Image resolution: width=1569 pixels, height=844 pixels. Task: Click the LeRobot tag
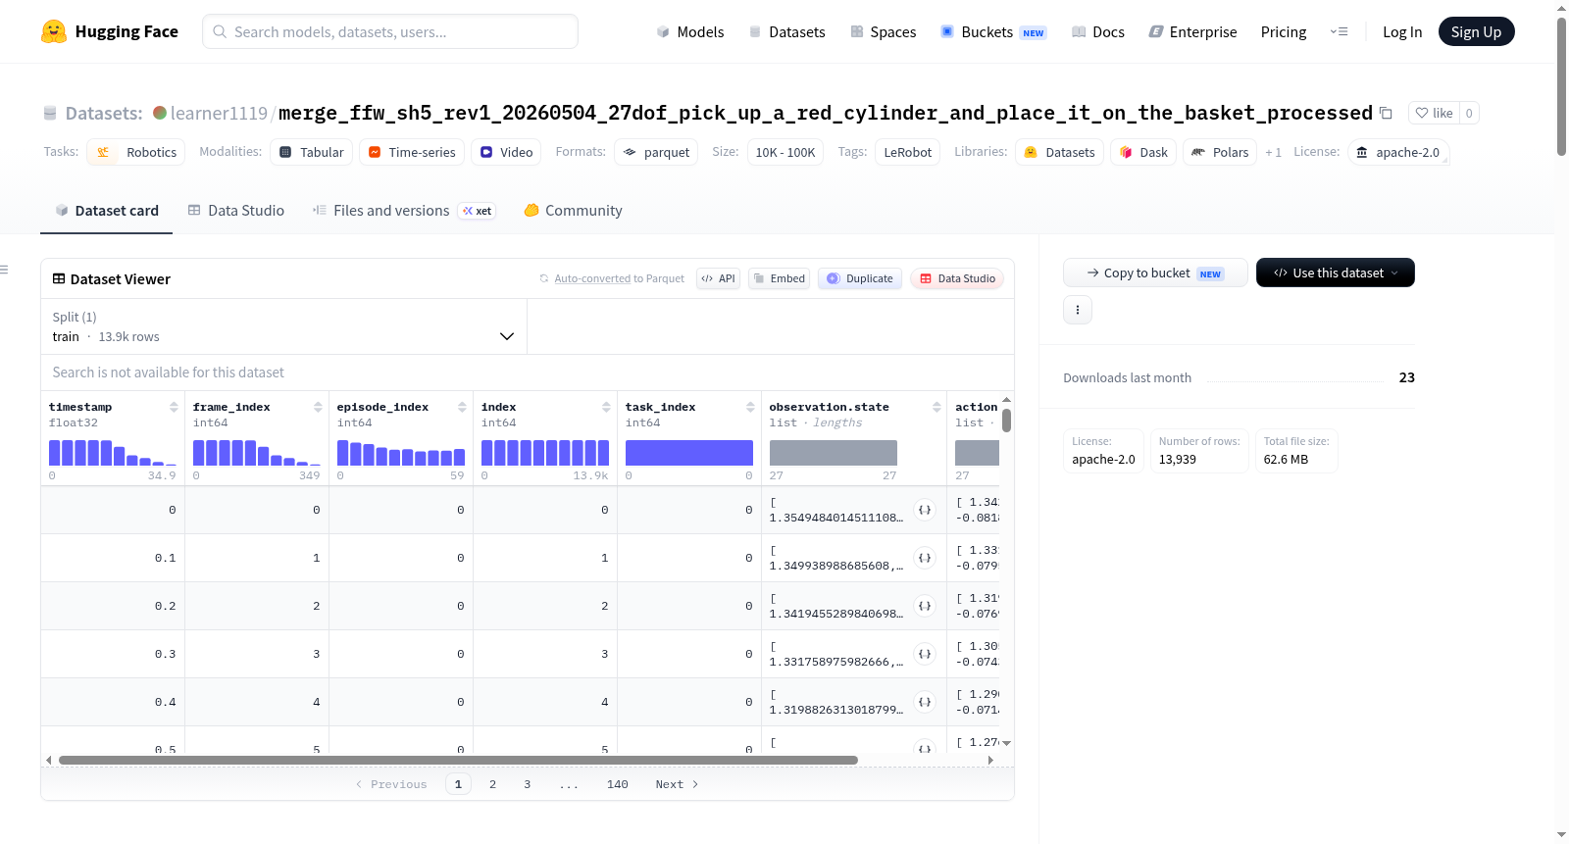(x=908, y=152)
